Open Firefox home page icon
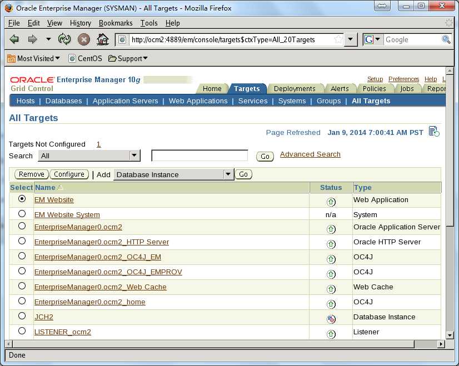Image resolution: width=459 pixels, height=366 pixels. coord(103,39)
